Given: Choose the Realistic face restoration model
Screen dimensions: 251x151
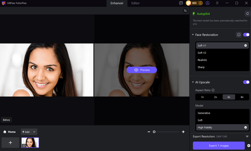Looking at the screenshot, I should tap(202, 60).
